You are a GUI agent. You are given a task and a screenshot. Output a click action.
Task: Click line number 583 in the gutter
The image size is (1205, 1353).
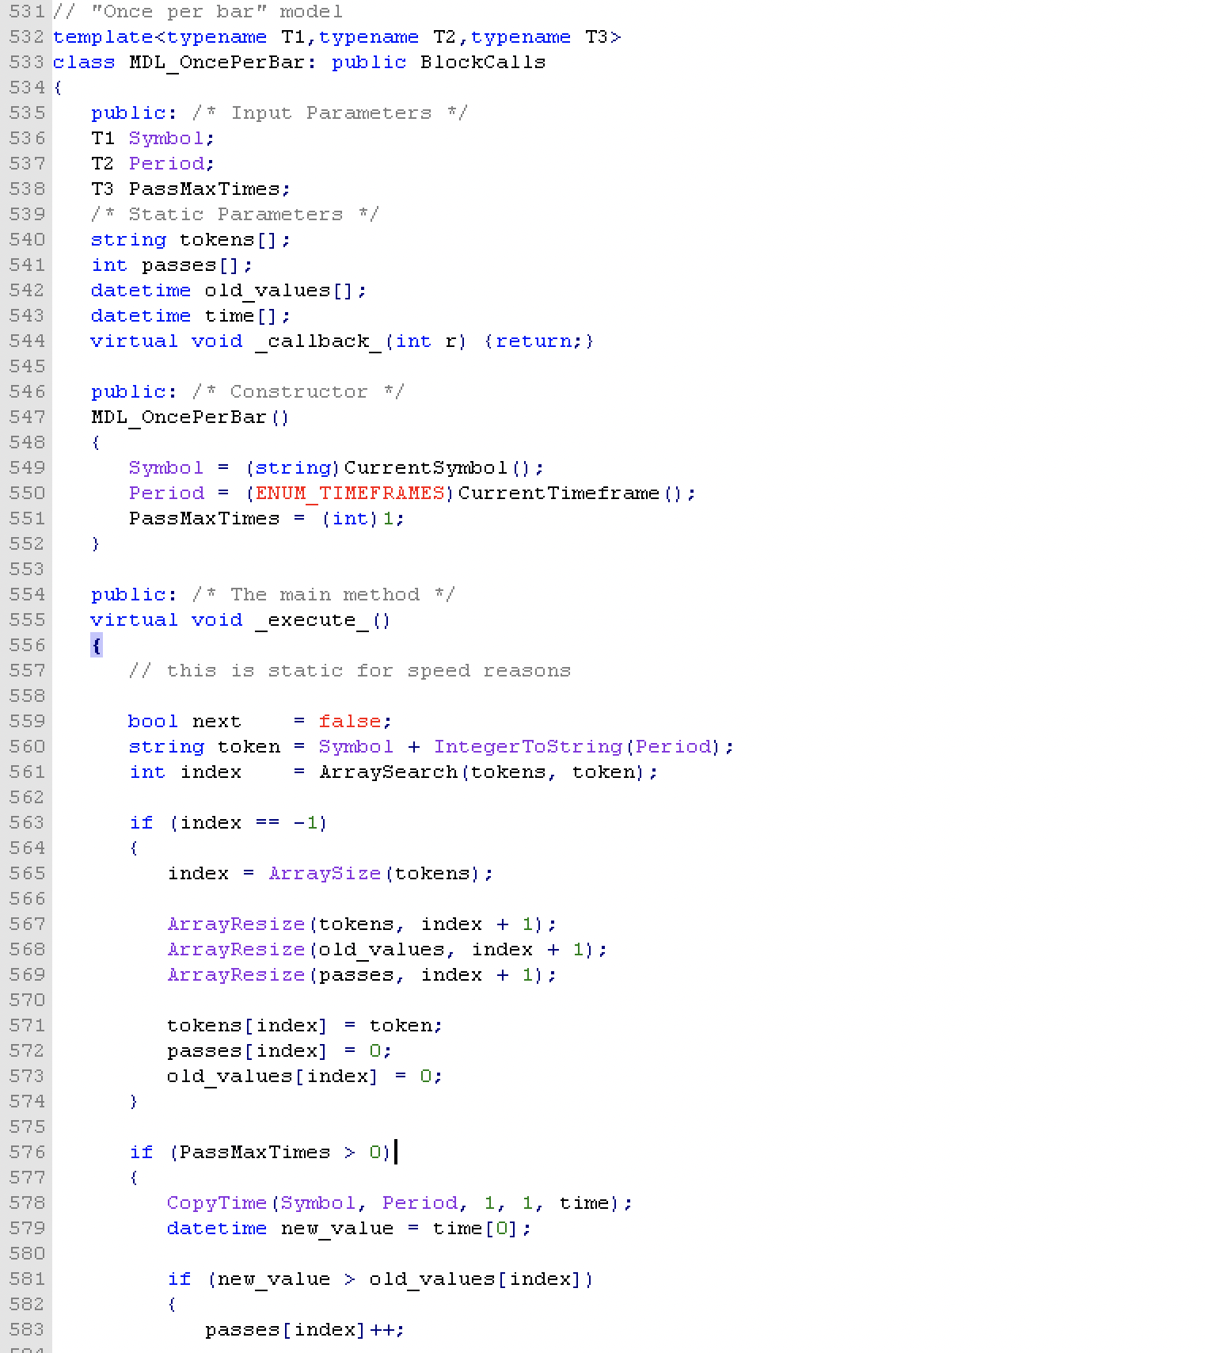[x=27, y=1330]
